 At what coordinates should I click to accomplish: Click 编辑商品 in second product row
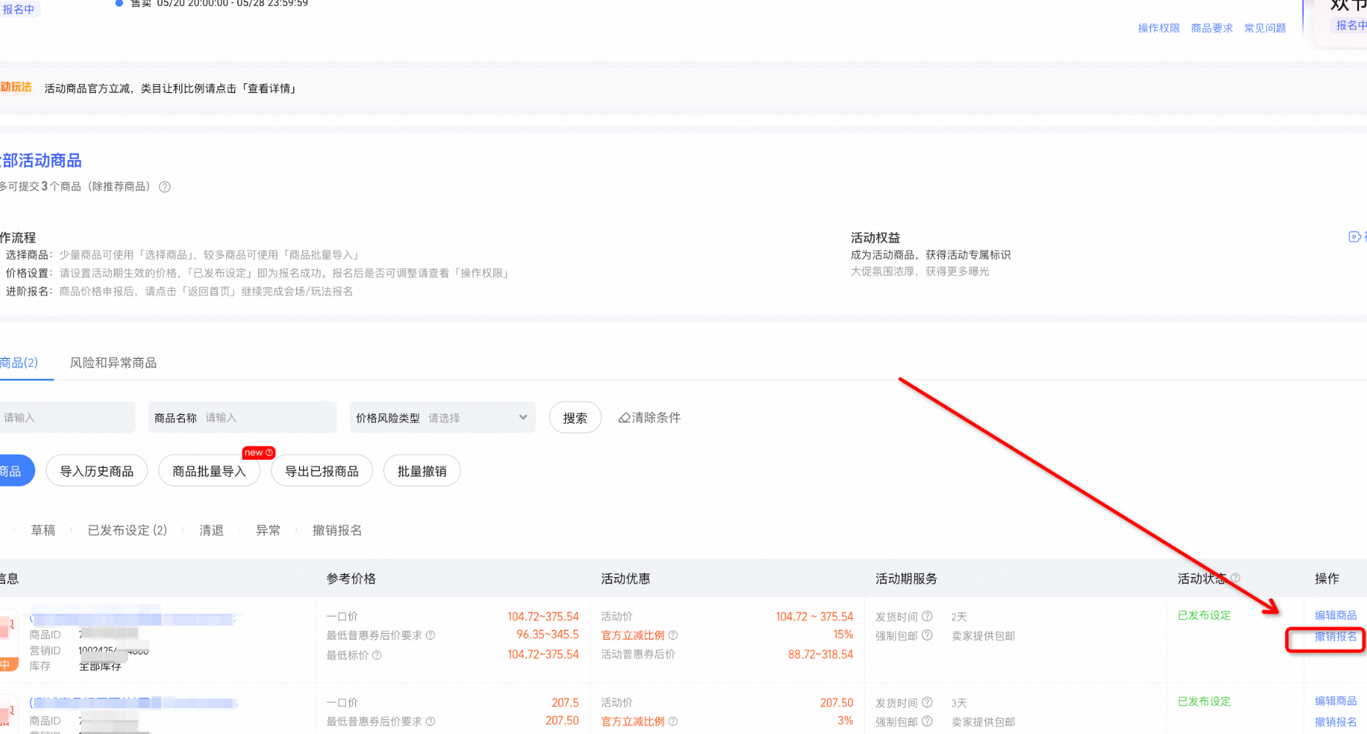point(1335,701)
